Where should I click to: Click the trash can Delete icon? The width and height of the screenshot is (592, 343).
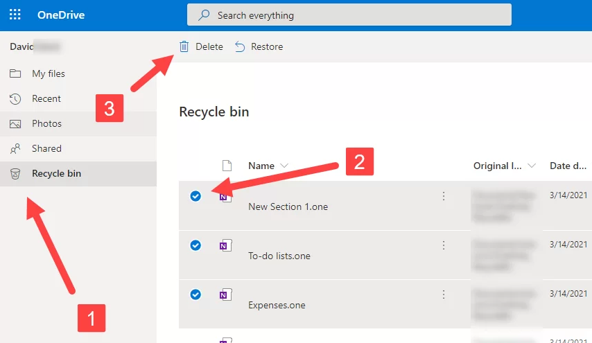(x=184, y=46)
